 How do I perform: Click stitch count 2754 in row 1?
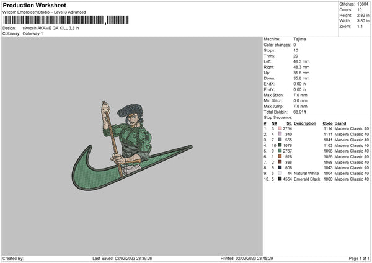287,128
